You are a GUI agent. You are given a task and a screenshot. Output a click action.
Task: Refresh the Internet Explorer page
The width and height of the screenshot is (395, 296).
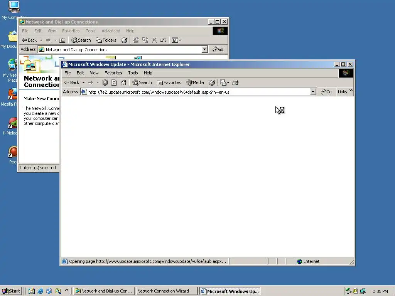point(114,82)
